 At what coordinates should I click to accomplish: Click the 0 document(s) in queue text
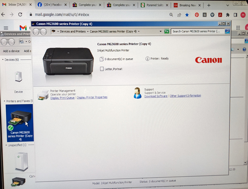pos(119,59)
